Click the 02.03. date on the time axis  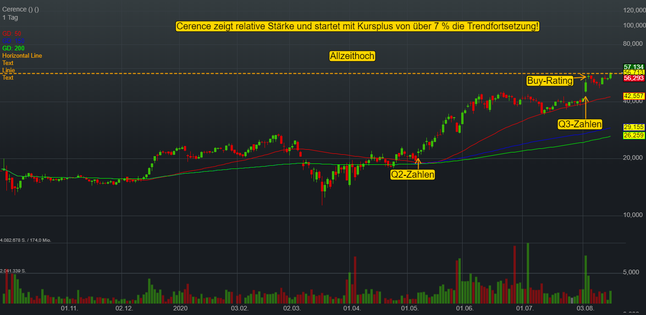pos(292,309)
